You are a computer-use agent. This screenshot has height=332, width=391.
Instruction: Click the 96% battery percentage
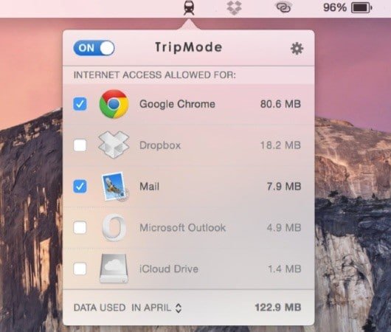pos(335,7)
